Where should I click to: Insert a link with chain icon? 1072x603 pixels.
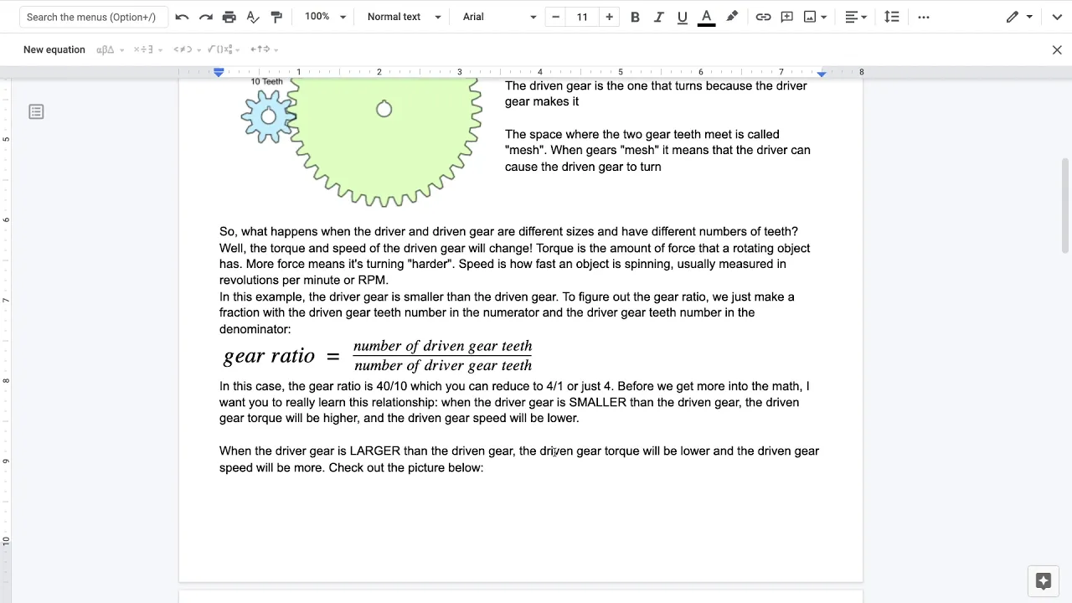pos(763,17)
